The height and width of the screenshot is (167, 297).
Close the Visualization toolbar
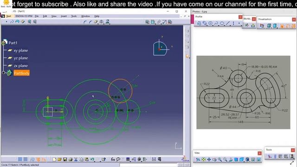coord(294,19)
